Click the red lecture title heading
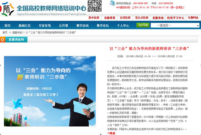 pyautogui.click(x=149, y=48)
